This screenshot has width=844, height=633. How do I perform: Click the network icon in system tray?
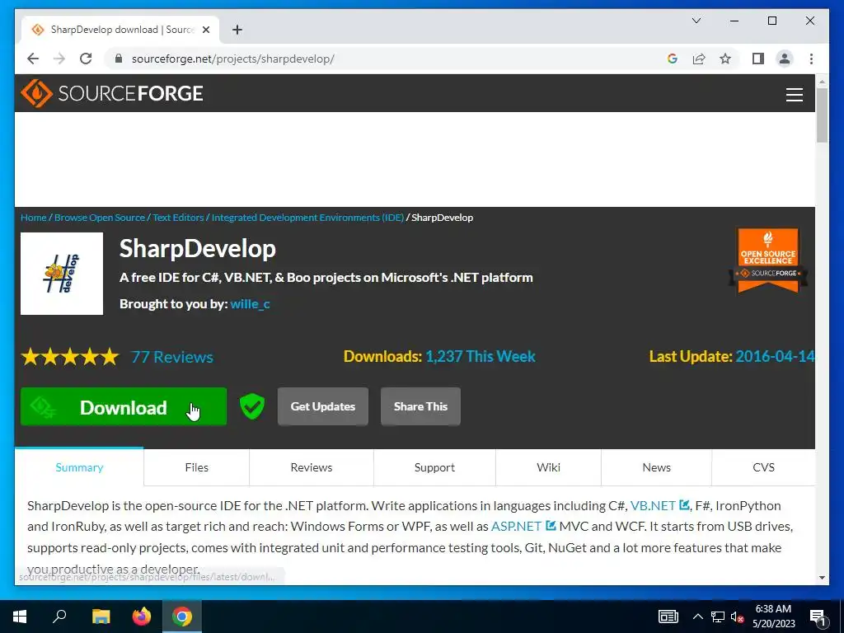click(718, 617)
